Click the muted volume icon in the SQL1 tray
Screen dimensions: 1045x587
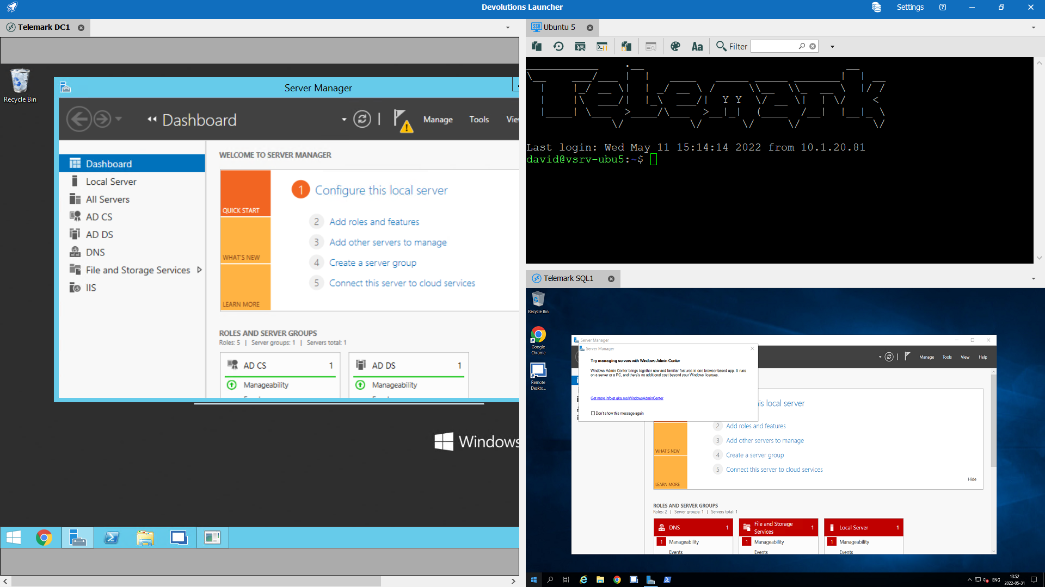tap(986, 580)
